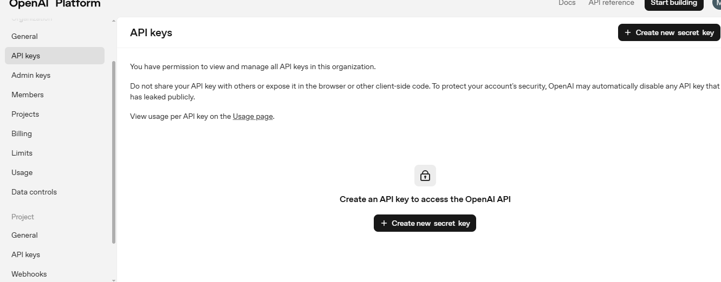This screenshot has height=282, width=721.
Task: Click the sidebar scroll down arrow
Action: [x=114, y=280]
